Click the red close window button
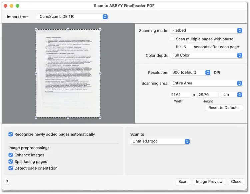250x194 pixels. click(6, 6)
